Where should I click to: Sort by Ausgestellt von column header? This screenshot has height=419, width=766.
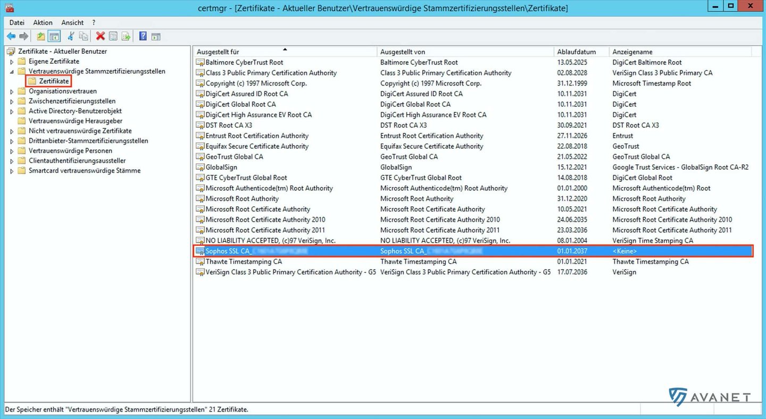coord(465,52)
